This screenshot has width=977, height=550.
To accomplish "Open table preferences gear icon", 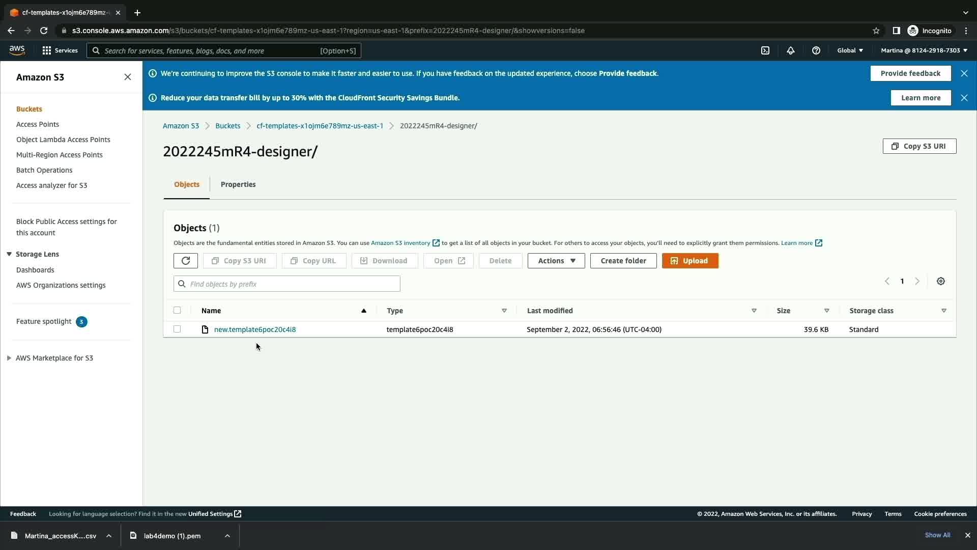I will pos(941,282).
